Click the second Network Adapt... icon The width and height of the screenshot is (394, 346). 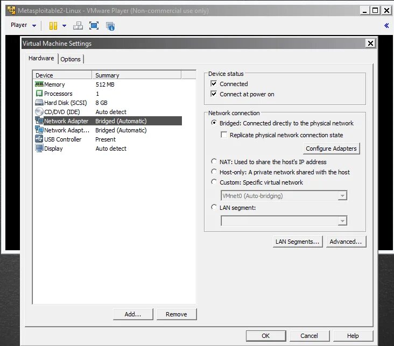[39, 130]
